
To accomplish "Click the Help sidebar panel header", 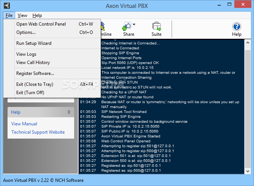I will tap(41, 112).
